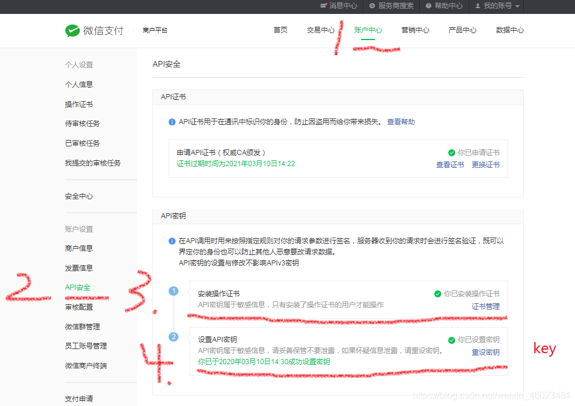
Task: Click green check icon beside 你已设置密钥
Action: [x=451, y=340]
